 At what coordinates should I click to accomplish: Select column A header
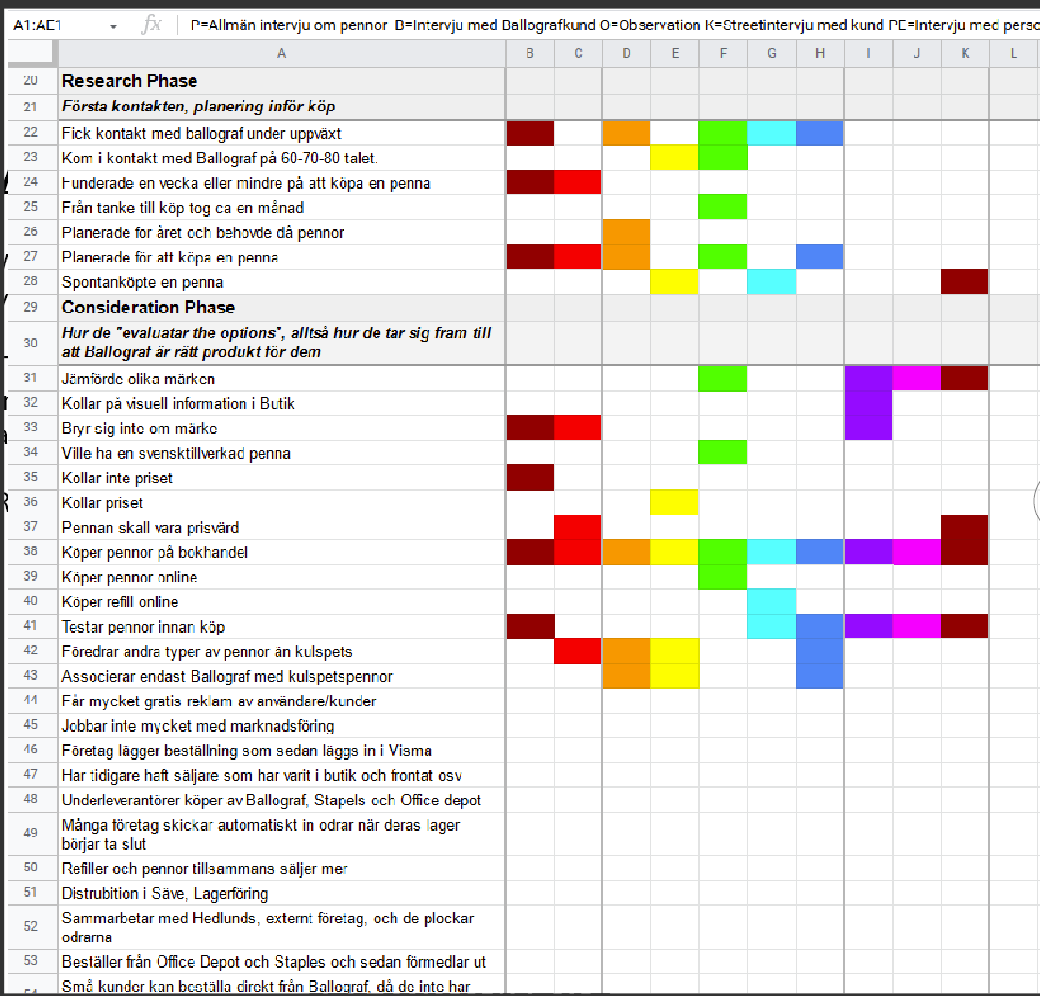click(282, 53)
